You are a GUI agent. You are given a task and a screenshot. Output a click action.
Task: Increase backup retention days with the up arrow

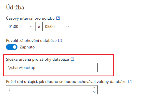click(x=94, y=87)
